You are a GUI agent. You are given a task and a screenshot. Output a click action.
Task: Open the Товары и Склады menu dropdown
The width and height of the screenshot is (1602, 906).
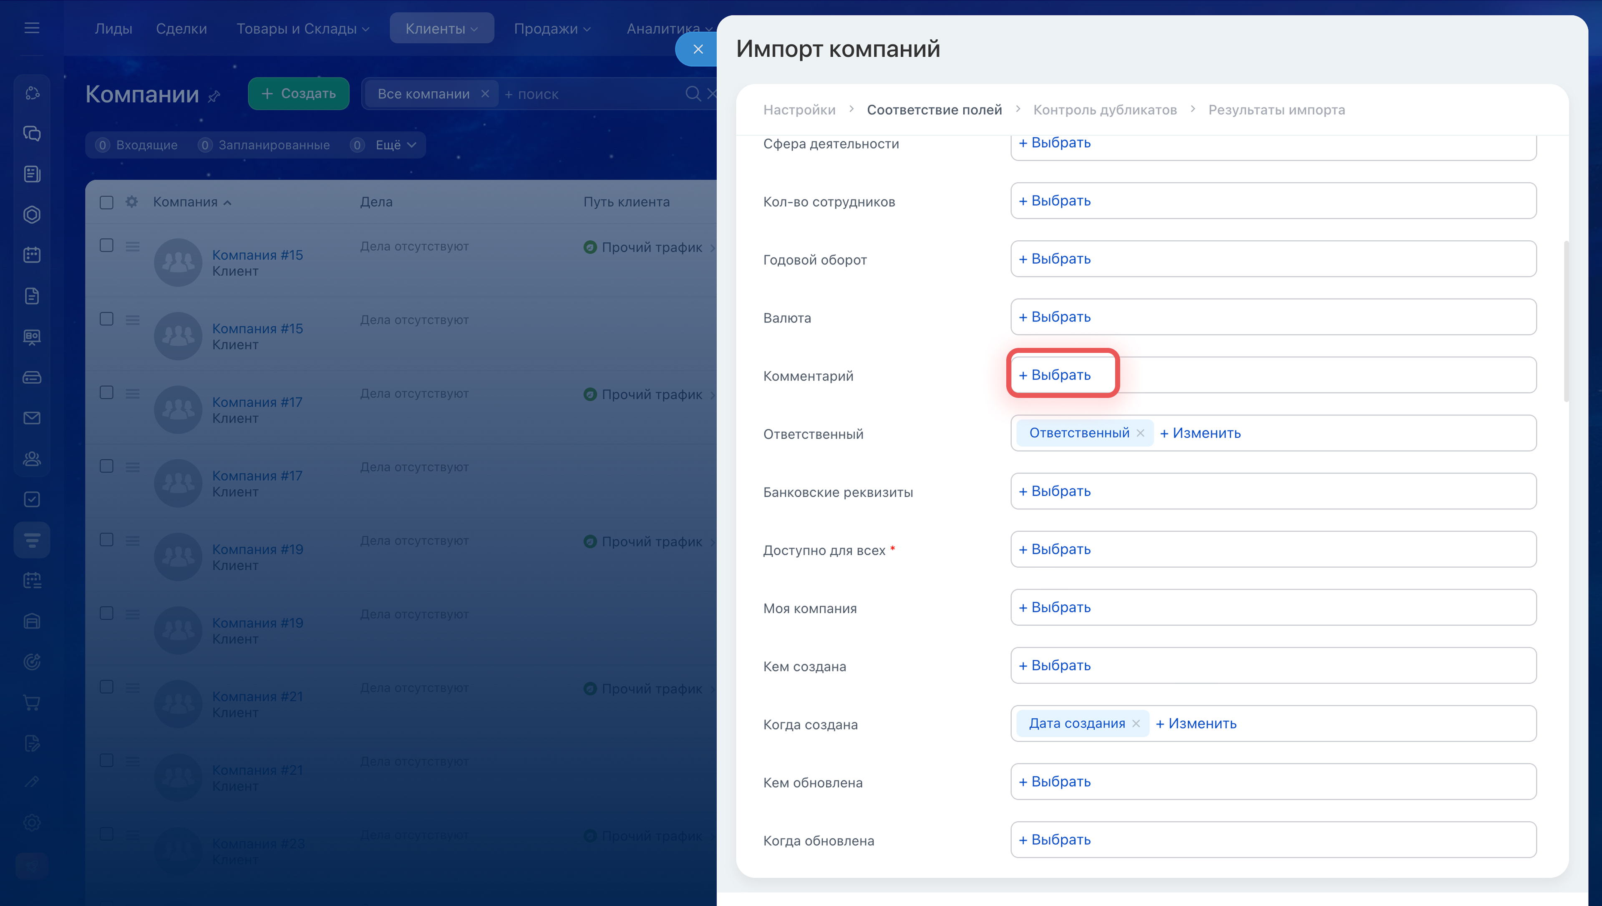click(x=302, y=29)
